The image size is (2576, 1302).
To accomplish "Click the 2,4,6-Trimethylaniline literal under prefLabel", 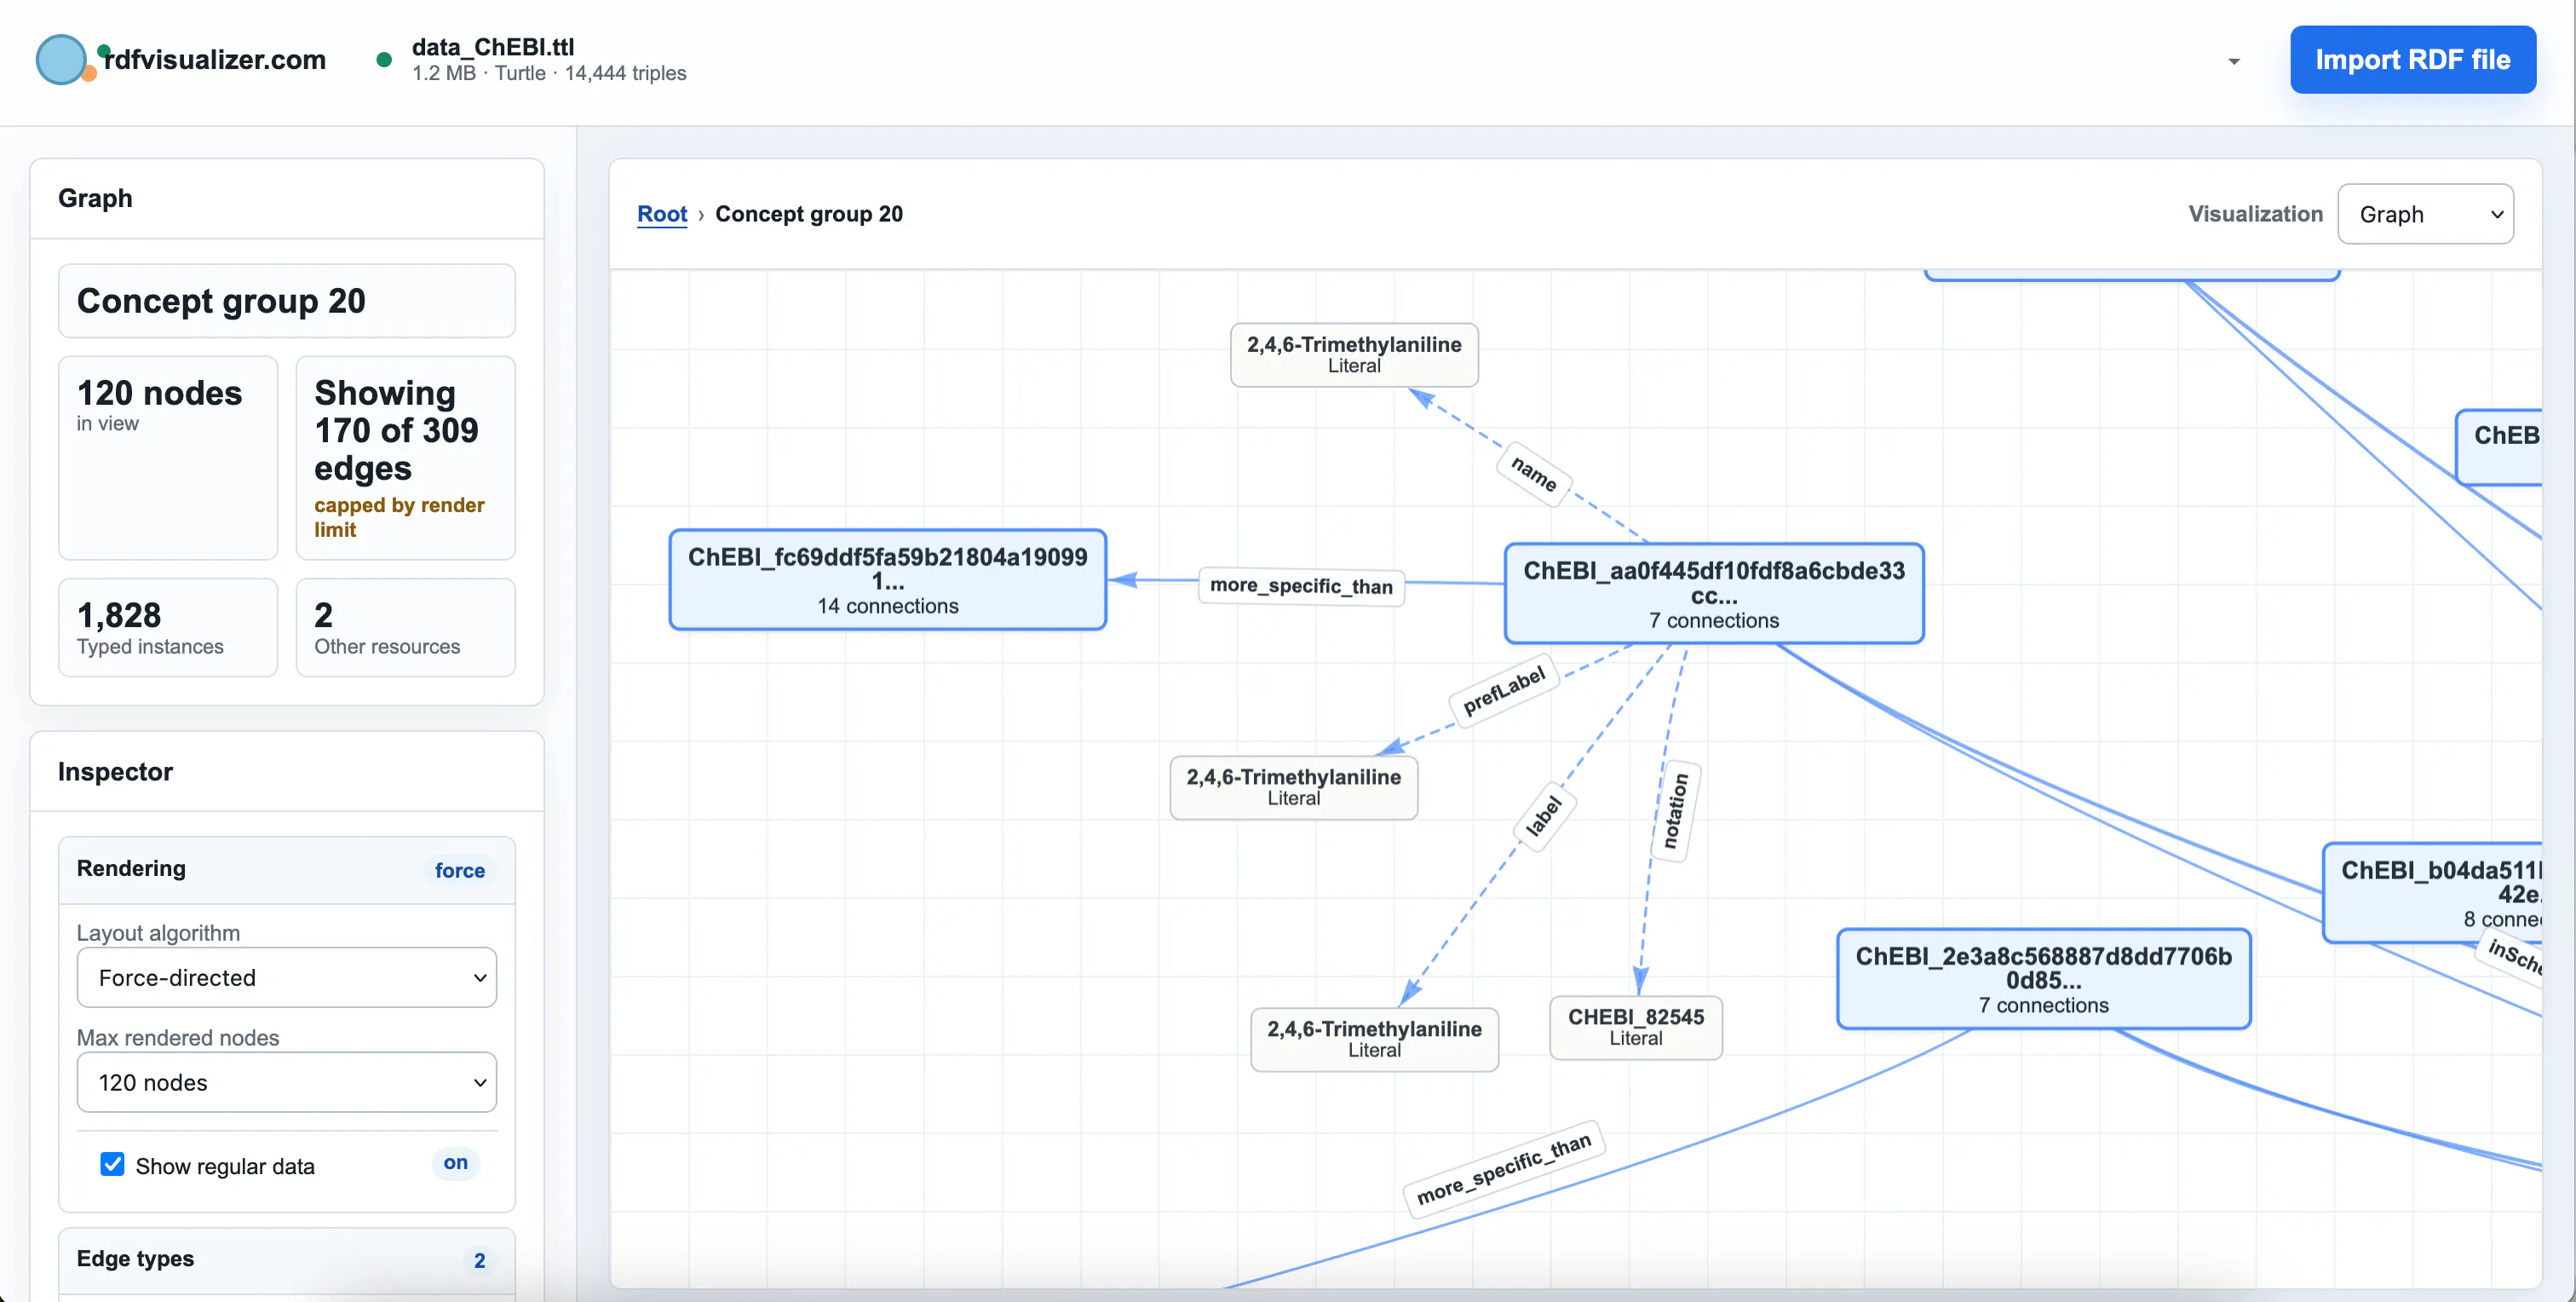I will pos(1293,787).
